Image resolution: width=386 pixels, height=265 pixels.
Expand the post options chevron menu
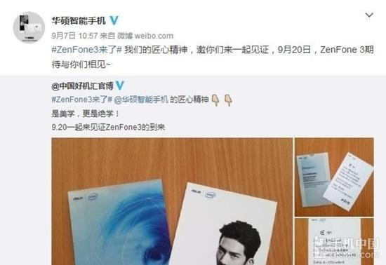pyautogui.click(x=369, y=15)
